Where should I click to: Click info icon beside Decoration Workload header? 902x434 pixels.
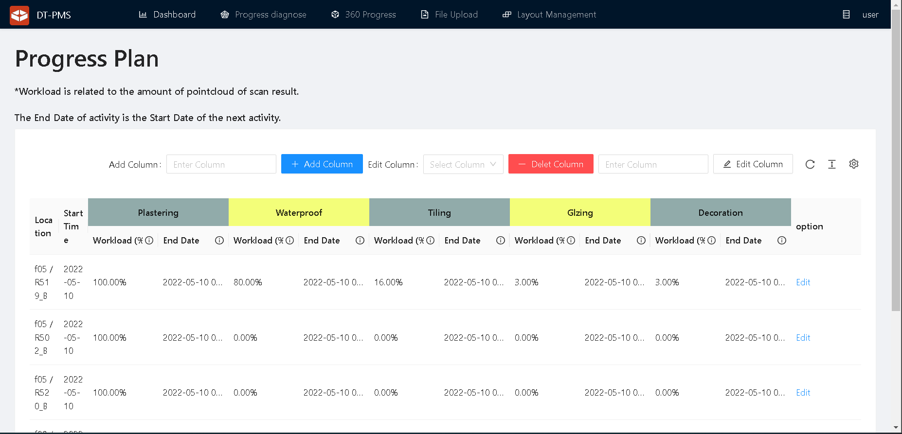pos(712,241)
